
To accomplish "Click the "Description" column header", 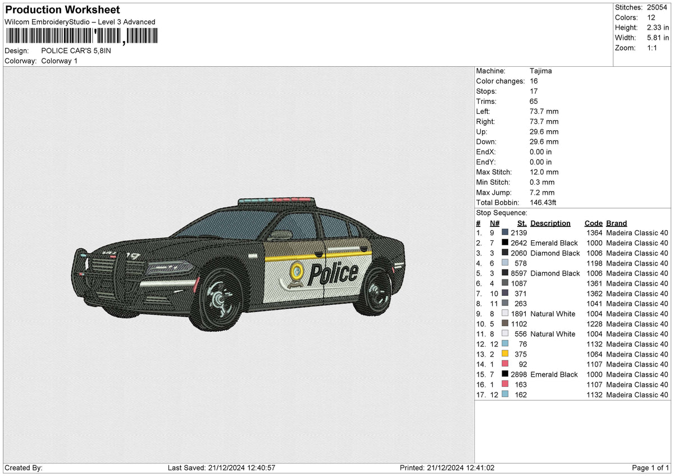I will tap(550, 223).
